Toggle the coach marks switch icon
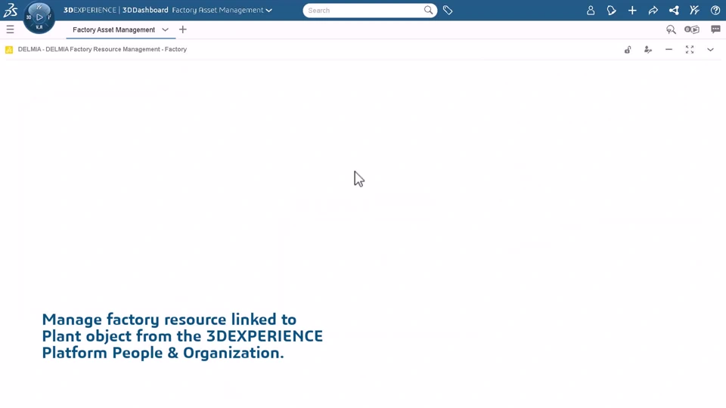 (692, 29)
